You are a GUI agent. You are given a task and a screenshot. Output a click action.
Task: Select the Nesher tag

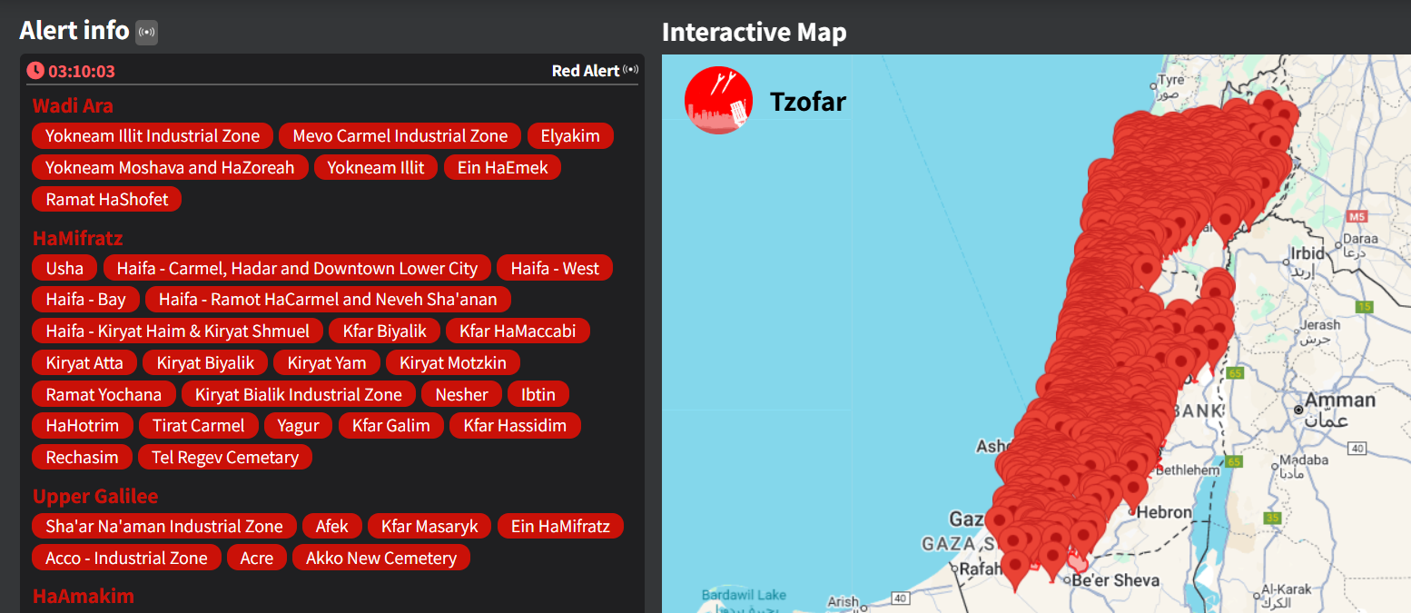(x=461, y=394)
